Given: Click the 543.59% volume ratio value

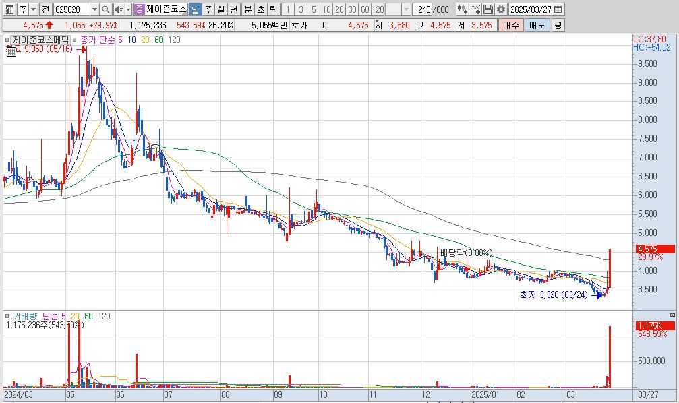Looking at the screenshot, I should (x=191, y=25).
